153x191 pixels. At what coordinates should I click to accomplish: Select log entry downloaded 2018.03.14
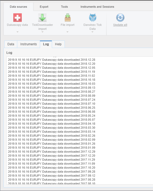[52, 132]
